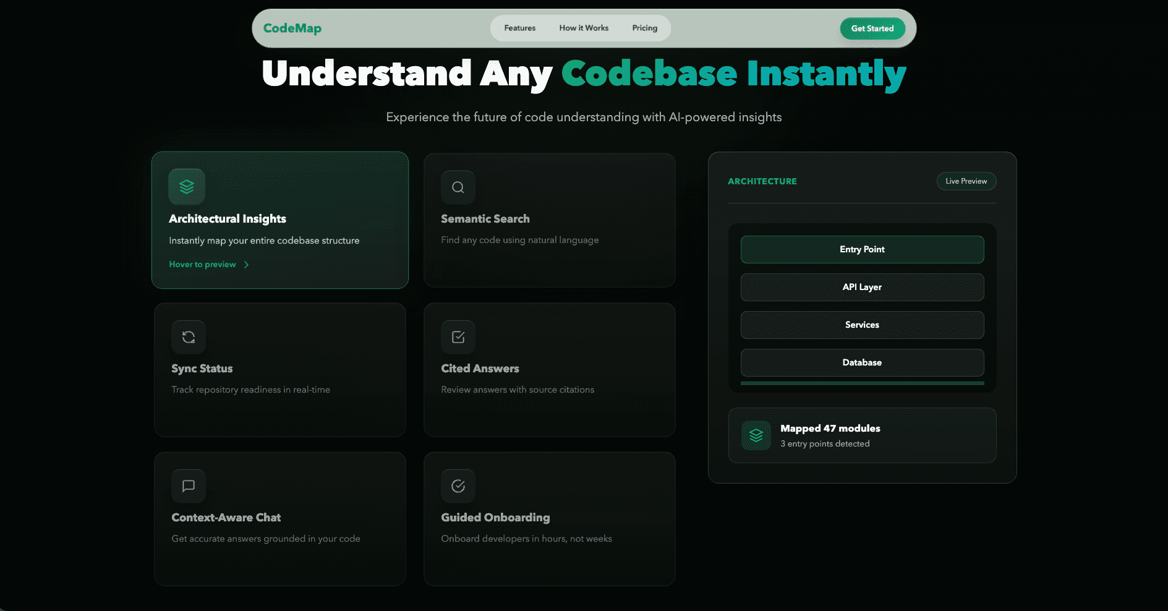1168x611 pixels.
Task: Click the Sync Status card title
Action: tap(202, 369)
